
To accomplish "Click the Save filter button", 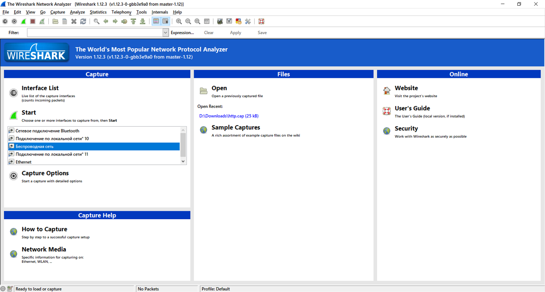I will (x=262, y=32).
